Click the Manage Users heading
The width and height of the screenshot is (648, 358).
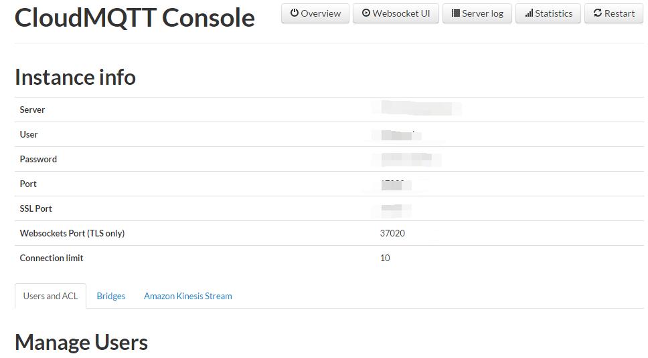click(x=81, y=342)
